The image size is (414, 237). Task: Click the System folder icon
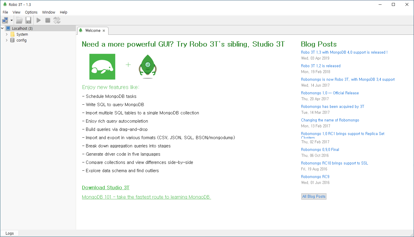click(12, 34)
